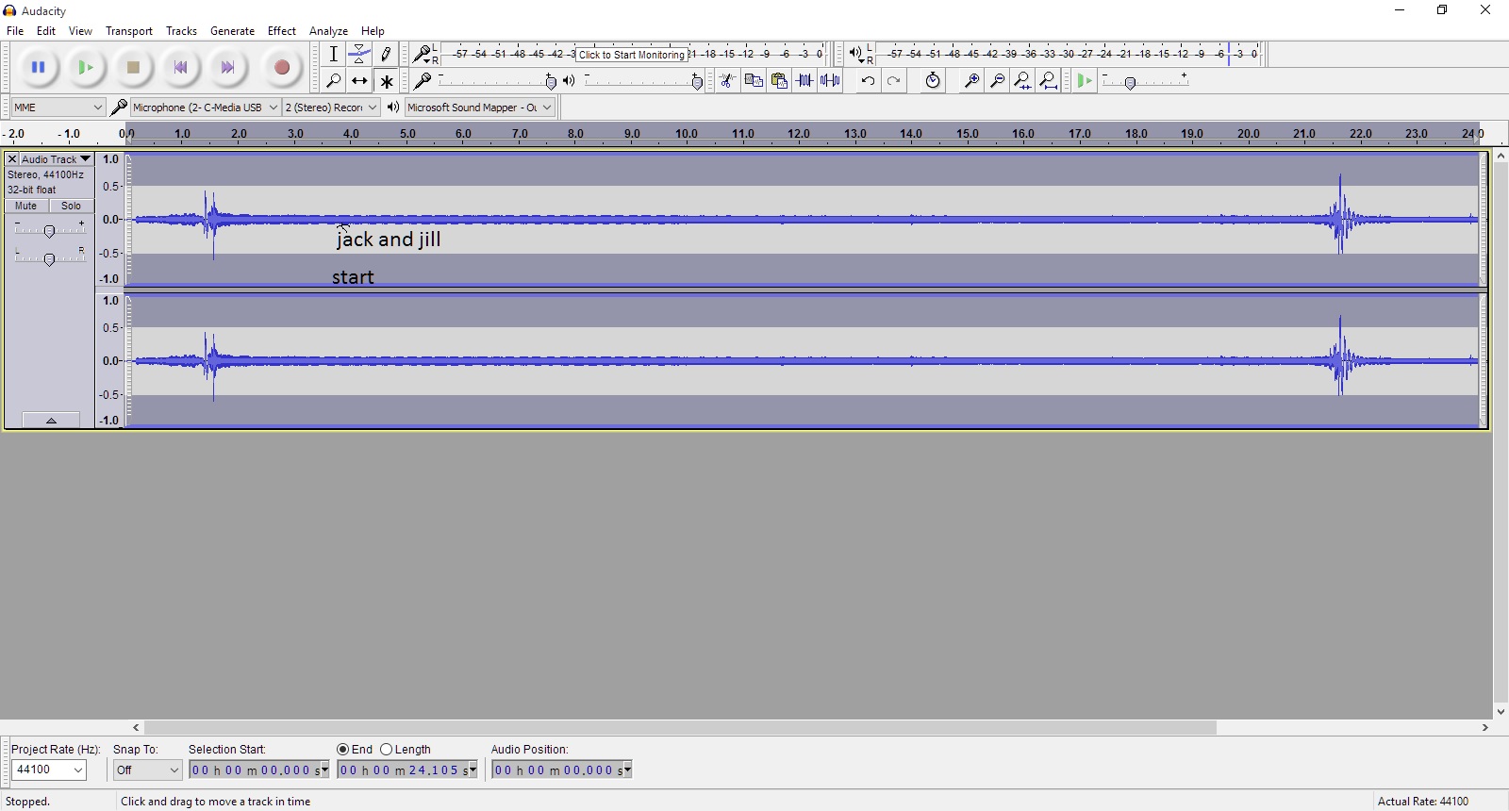Adjust the track gain slider
Viewport: 1509px width, 811px height.
coord(49,231)
